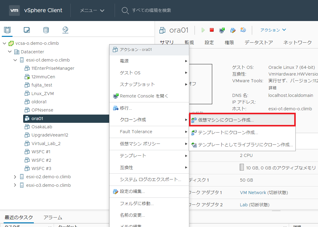318x227 pixels.
Task: Open 最近のタスク tab
Action: [x=19, y=218]
